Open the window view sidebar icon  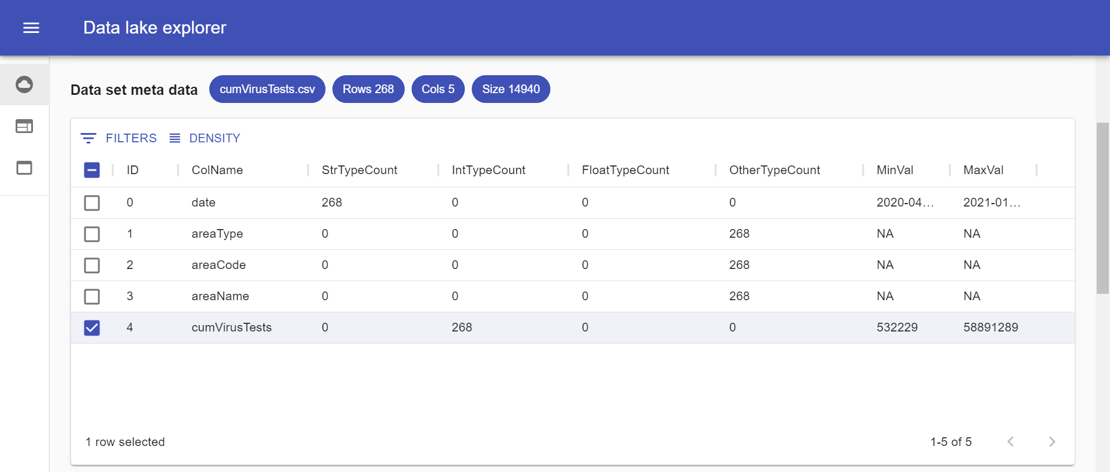coord(24,168)
